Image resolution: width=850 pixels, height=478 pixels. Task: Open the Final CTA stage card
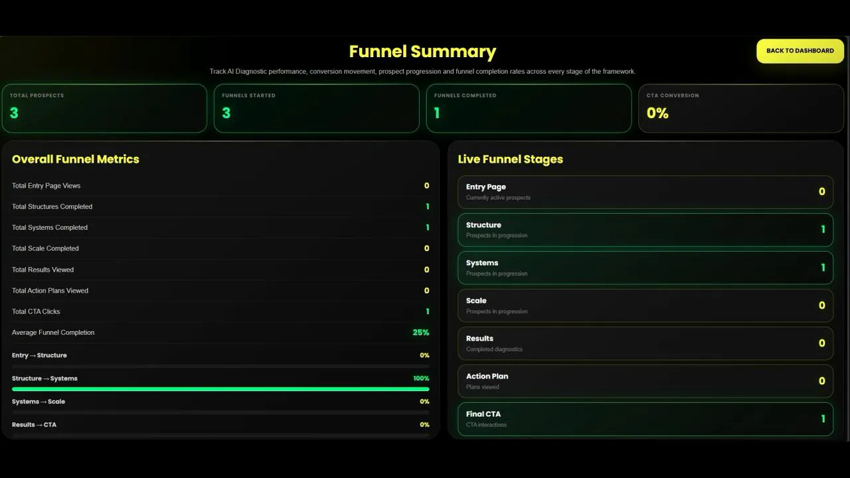click(645, 419)
